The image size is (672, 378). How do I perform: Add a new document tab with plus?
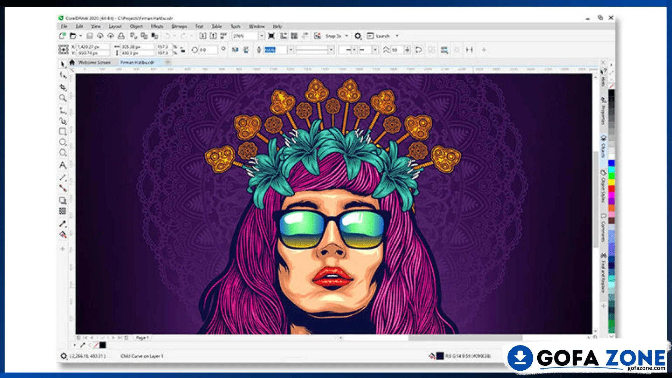tap(168, 62)
